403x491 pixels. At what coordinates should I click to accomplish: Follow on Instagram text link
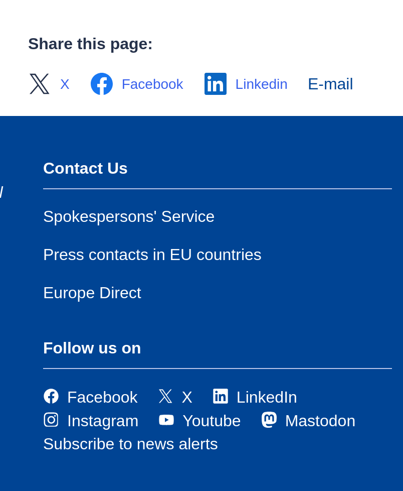pos(103,421)
